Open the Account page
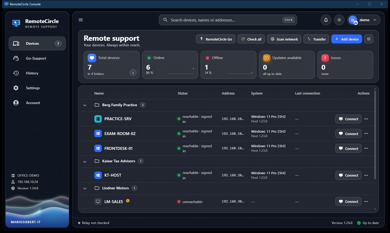The width and height of the screenshot is (390, 233). coord(37,103)
